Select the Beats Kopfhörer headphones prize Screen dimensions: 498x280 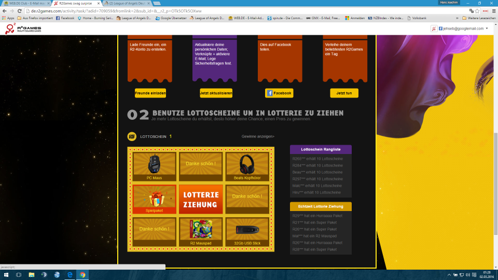pyautogui.click(x=246, y=166)
